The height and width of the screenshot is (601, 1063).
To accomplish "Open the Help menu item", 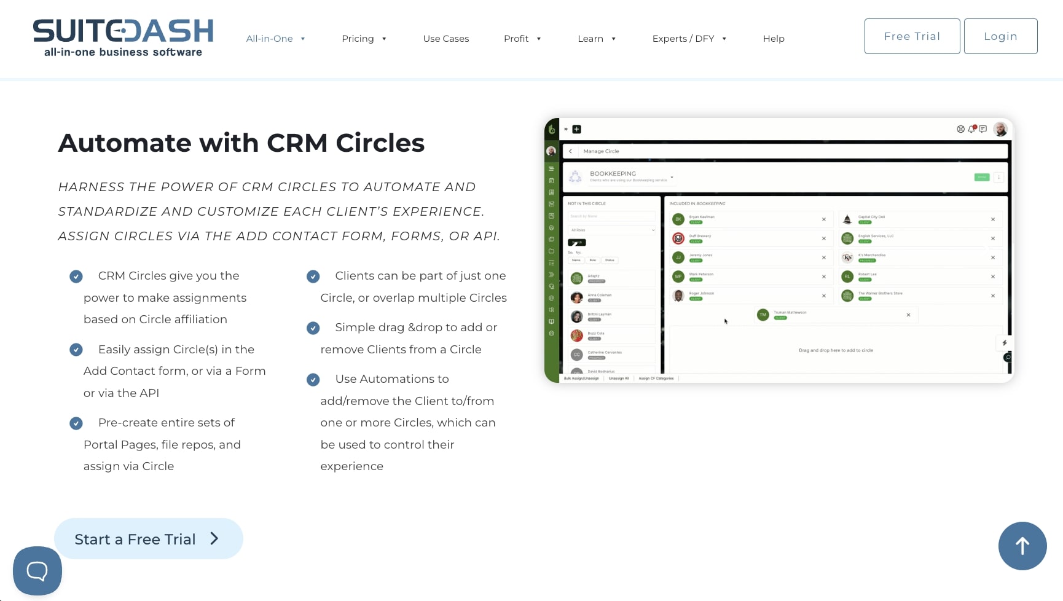I will pyautogui.click(x=774, y=38).
